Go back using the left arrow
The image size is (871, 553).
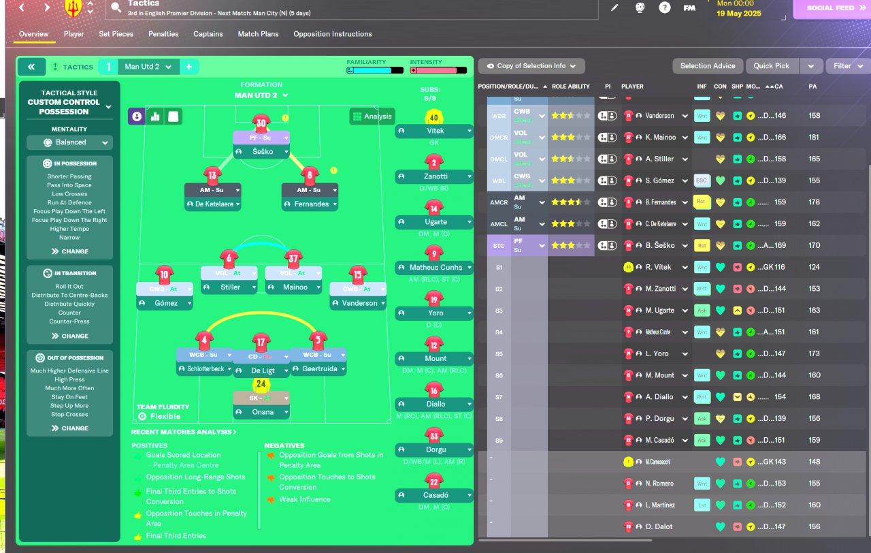[22, 7]
